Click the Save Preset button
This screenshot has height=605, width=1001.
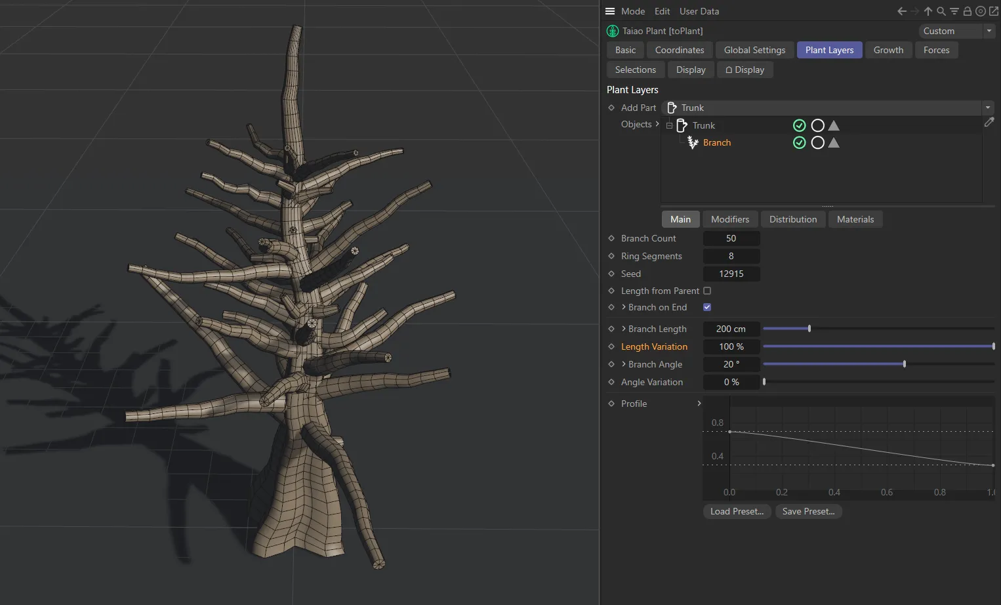point(808,511)
